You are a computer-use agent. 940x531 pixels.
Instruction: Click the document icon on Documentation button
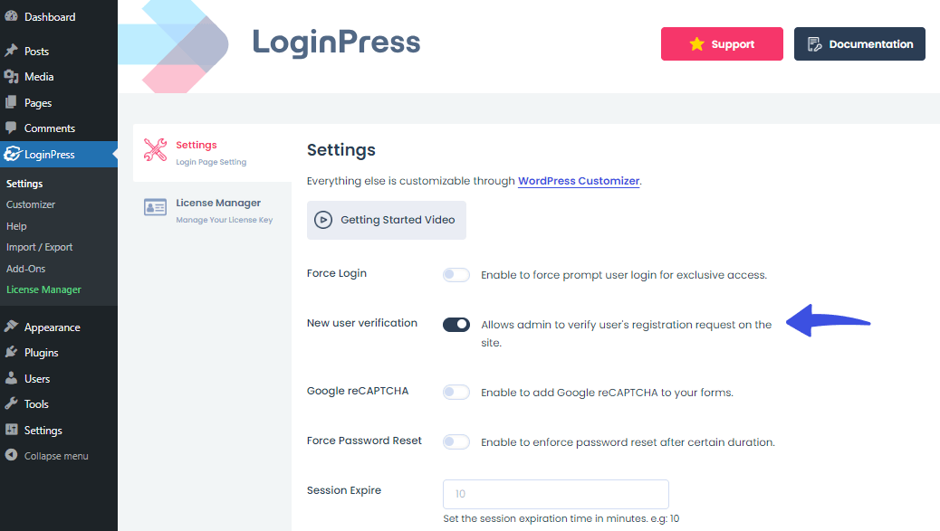coord(815,43)
